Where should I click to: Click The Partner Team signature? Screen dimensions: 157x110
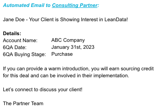coord(23,103)
